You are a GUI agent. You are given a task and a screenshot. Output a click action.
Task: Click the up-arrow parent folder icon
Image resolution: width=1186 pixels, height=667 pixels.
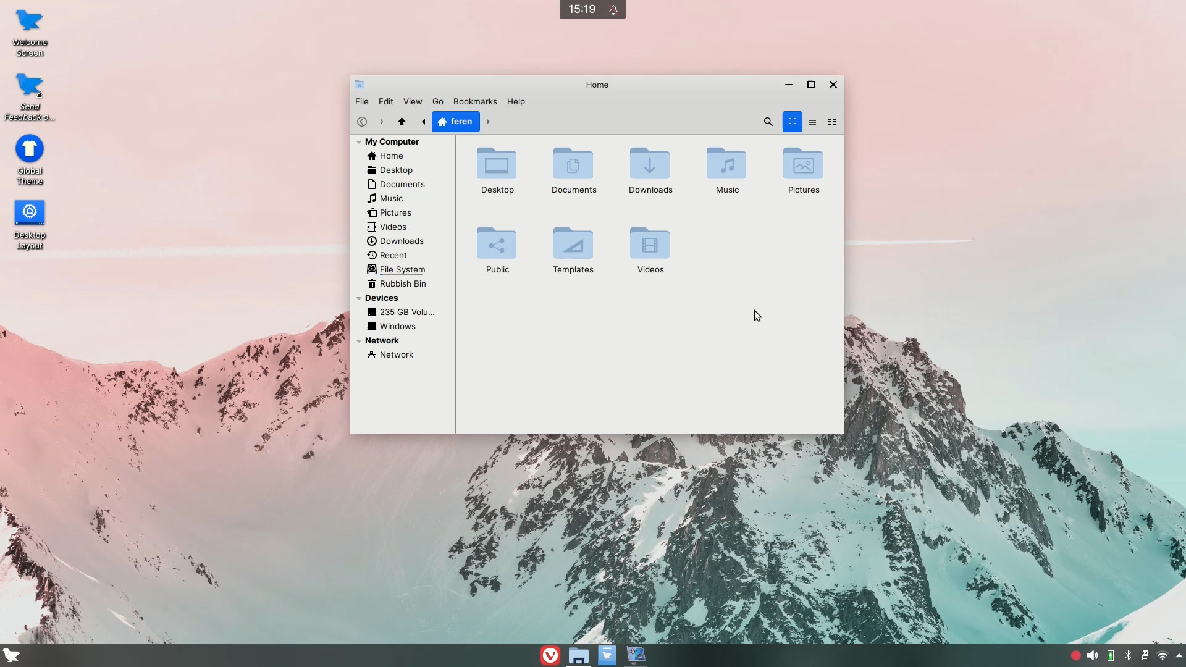tap(402, 122)
